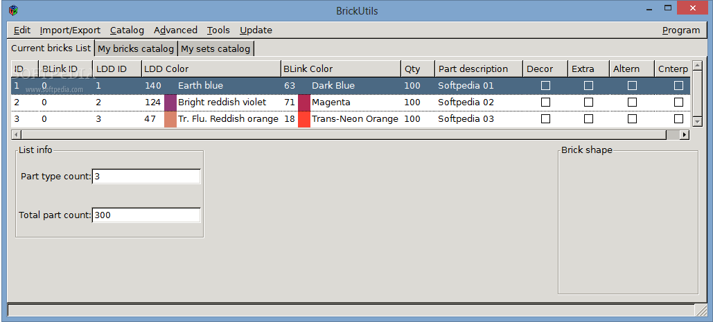
Task: Select the Bright reddish violet cell
Action: [x=222, y=102]
